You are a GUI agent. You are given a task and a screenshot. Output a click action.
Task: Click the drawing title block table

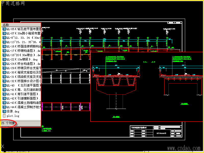[x=156, y=131]
